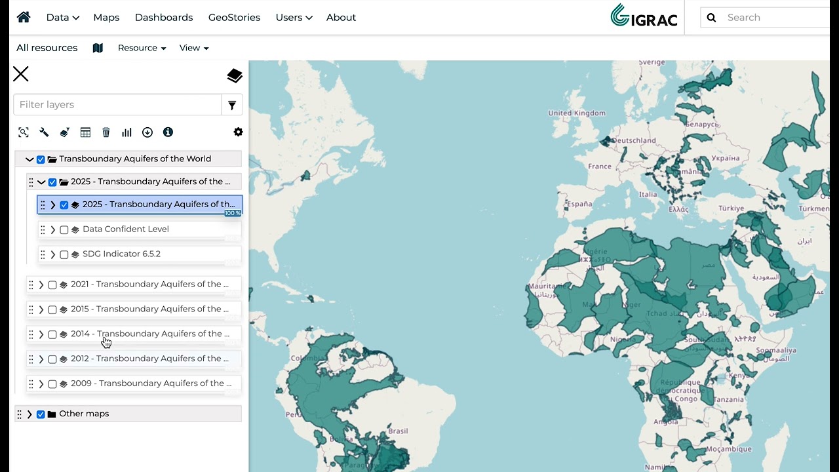Uncheck the 2025 folder group checkbox

52,182
